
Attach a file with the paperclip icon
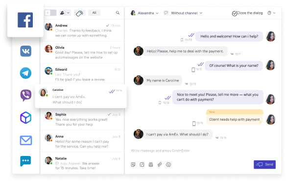point(160,165)
